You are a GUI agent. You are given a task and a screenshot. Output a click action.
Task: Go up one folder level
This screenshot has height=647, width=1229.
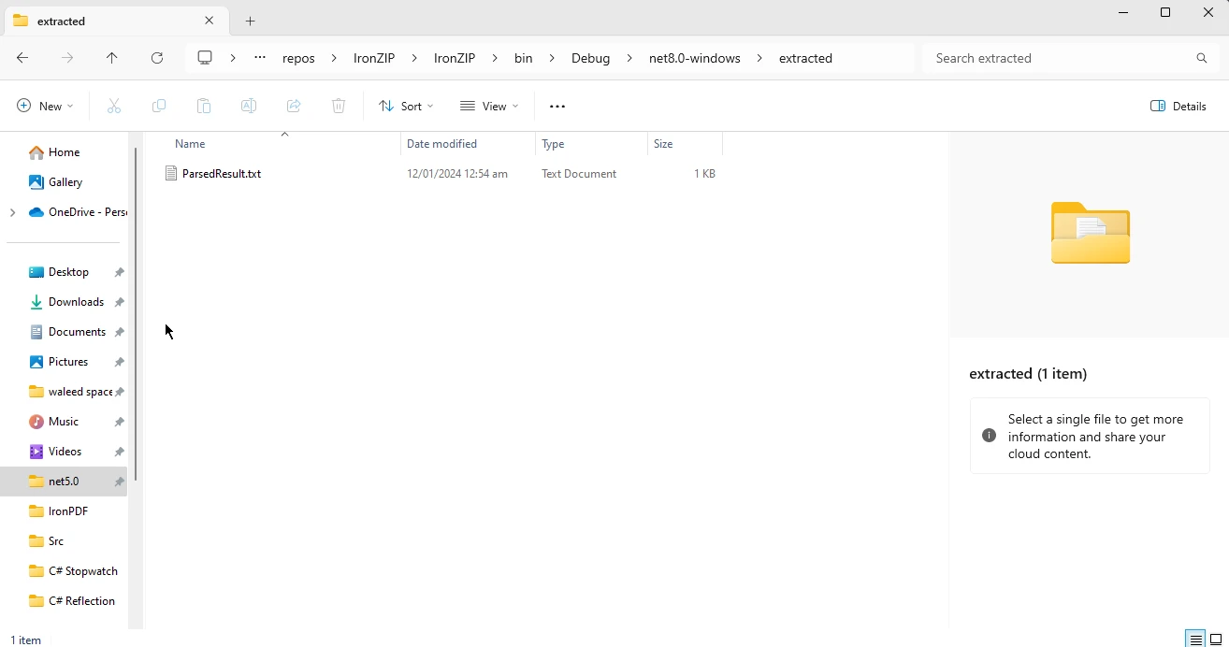point(112,58)
